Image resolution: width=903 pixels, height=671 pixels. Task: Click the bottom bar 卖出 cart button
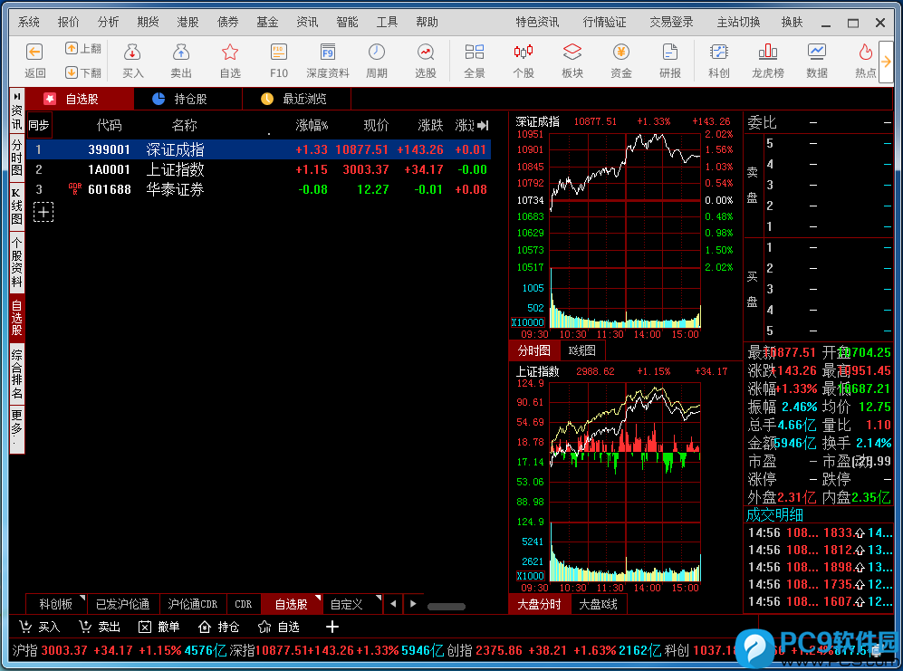pyautogui.click(x=99, y=627)
